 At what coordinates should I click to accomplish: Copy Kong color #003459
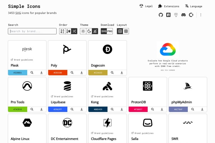click(x=98, y=109)
